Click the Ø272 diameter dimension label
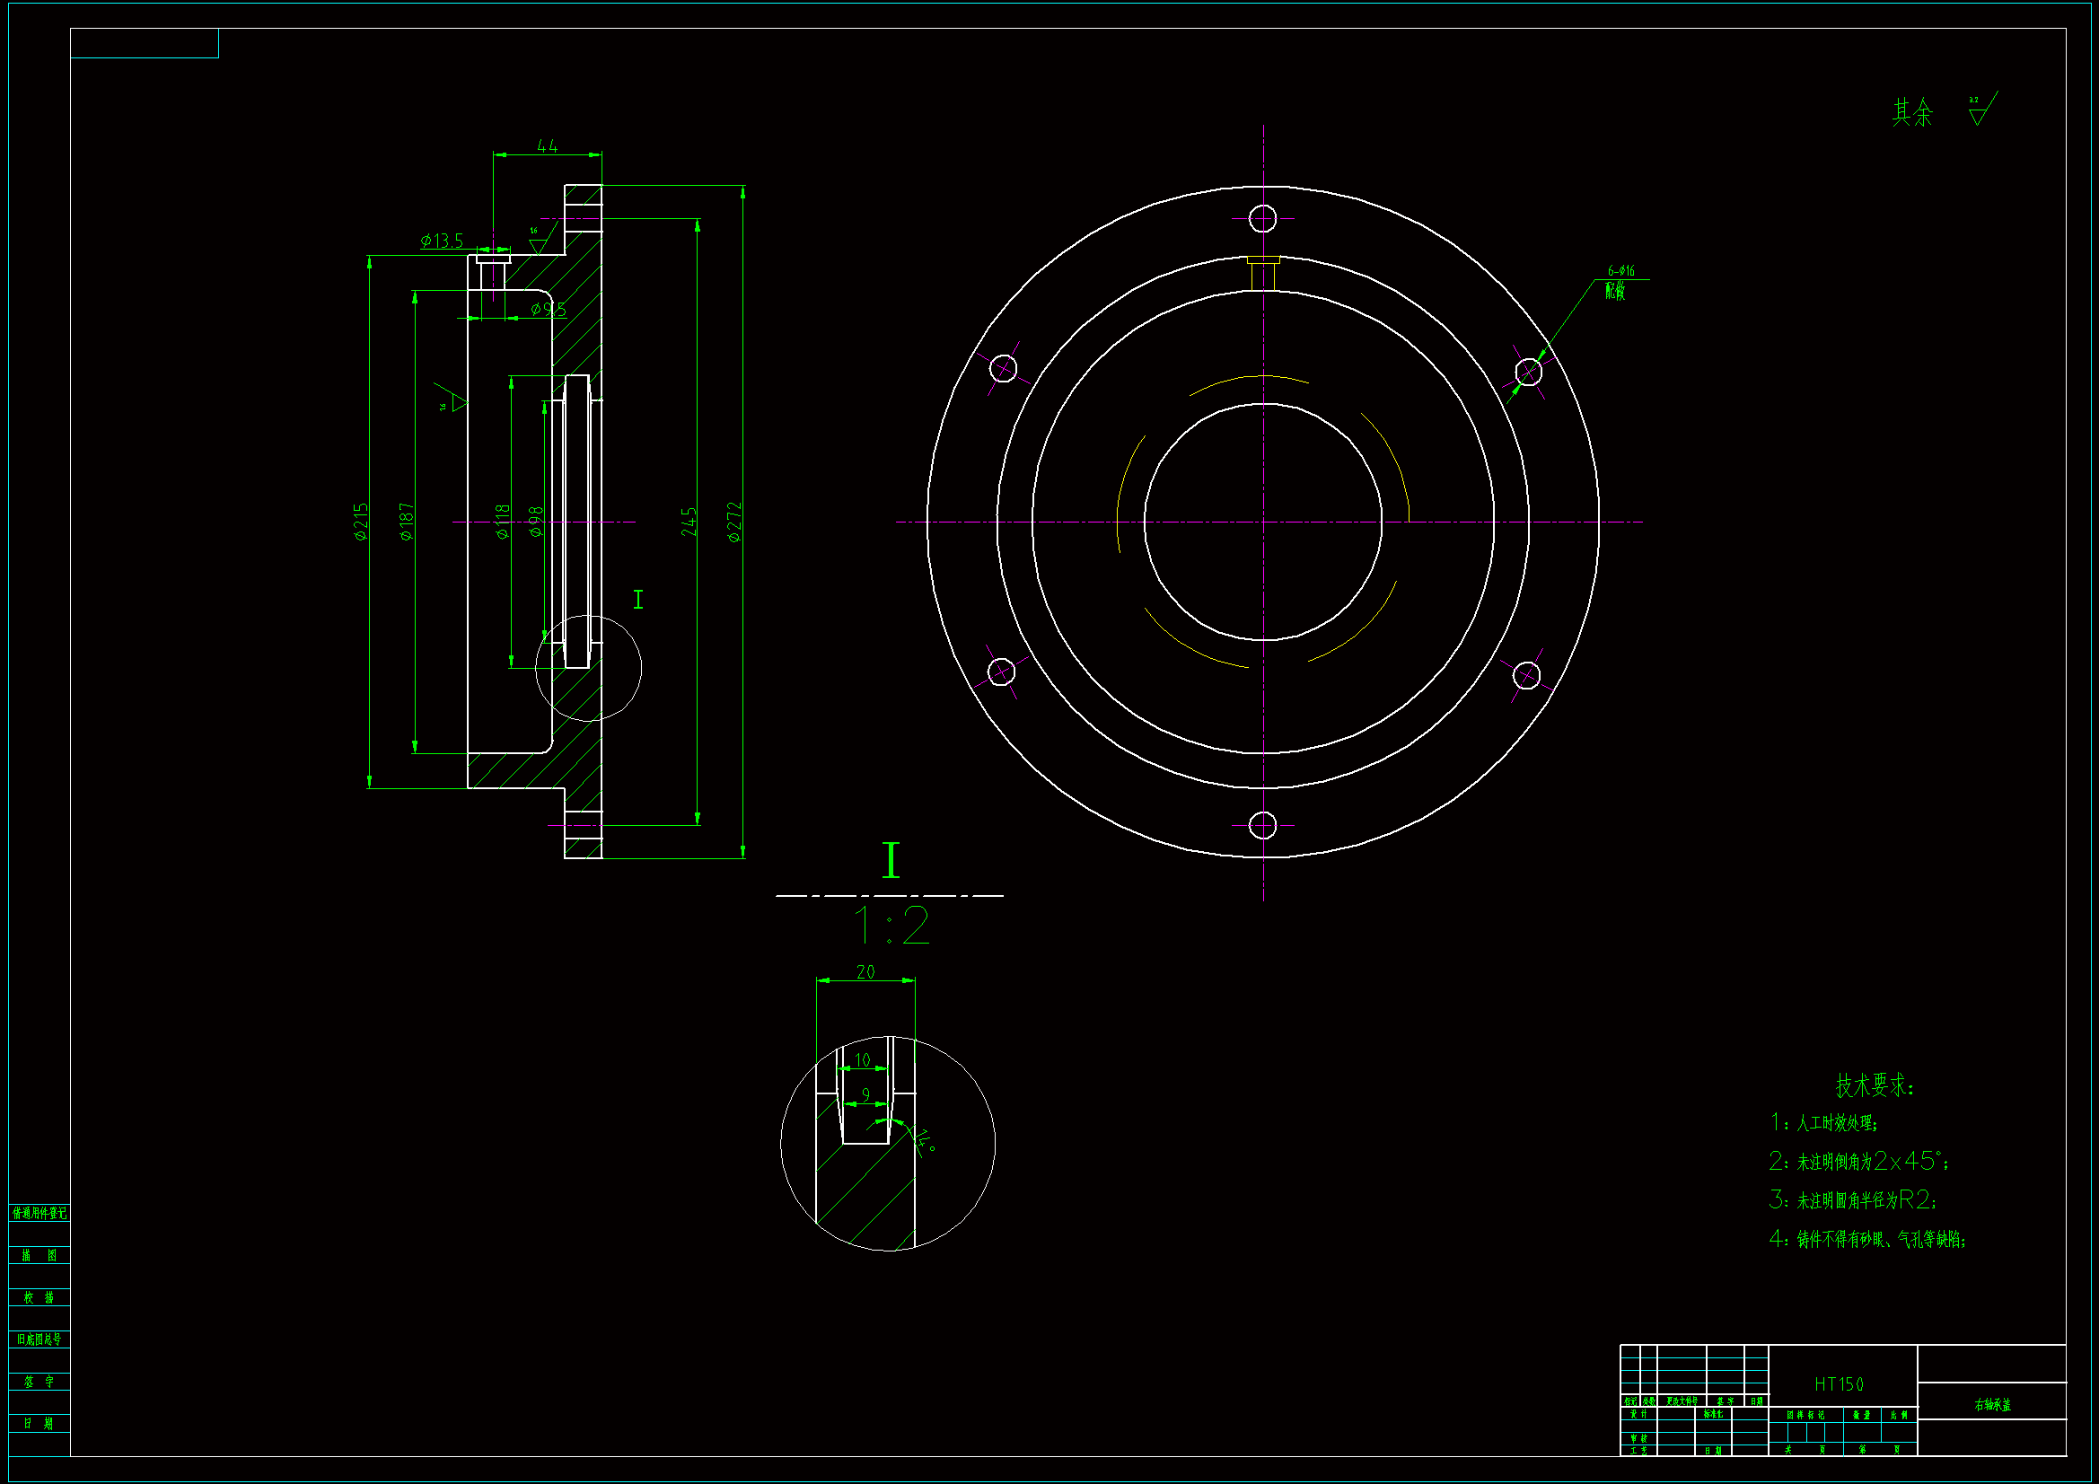 (734, 522)
